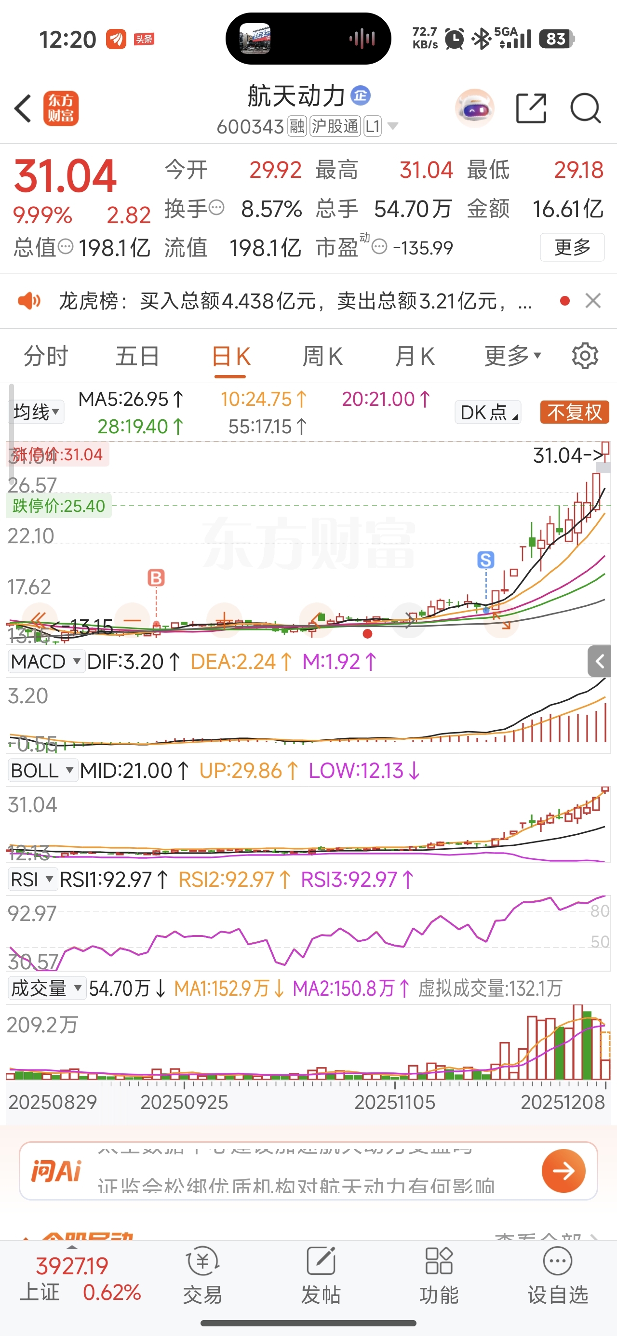Switch to 月K tab

point(414,356)
